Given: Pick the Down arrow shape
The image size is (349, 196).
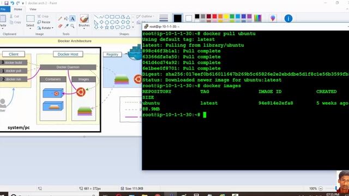Looking at the screenshot, I should point(97,27).
